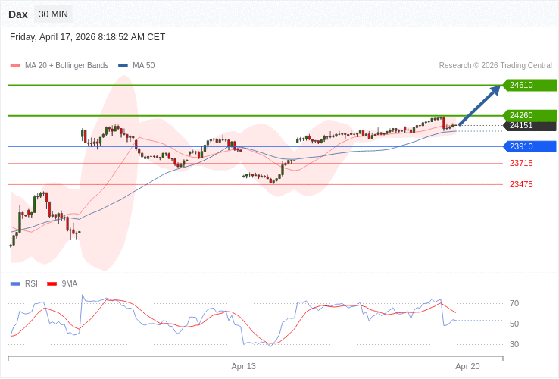Click the Research © 2026 Trading Central credit
559x379 pixels.
(x=495, y=66)
